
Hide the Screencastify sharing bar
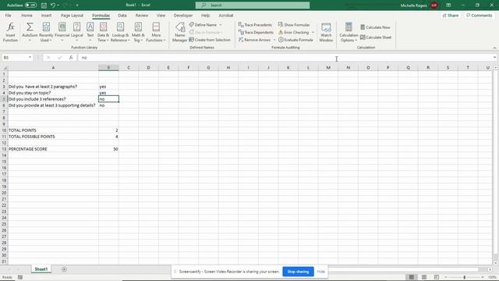[320, 272]
